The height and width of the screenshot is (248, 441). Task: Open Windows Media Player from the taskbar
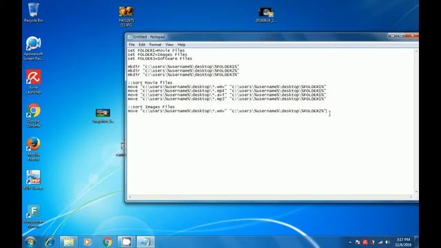[x=88, y=242]
